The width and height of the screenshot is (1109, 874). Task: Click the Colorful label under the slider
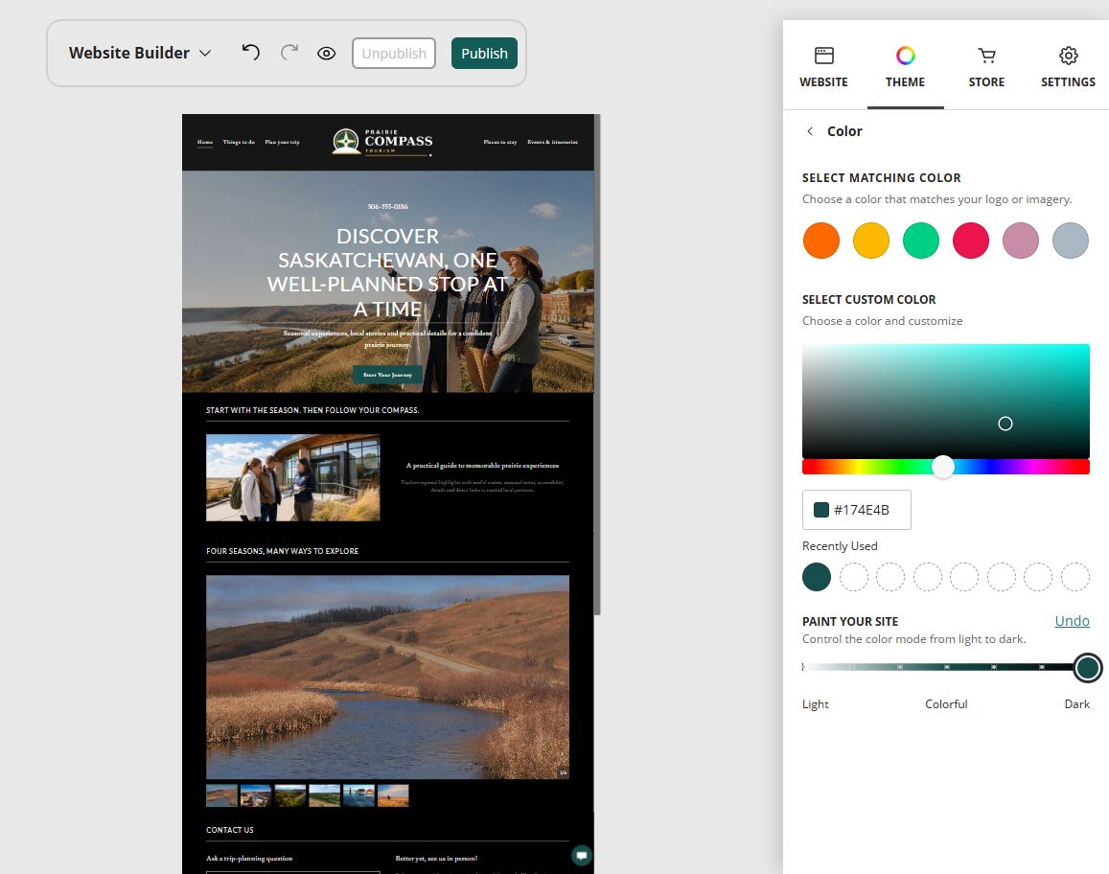click(946, 704)
